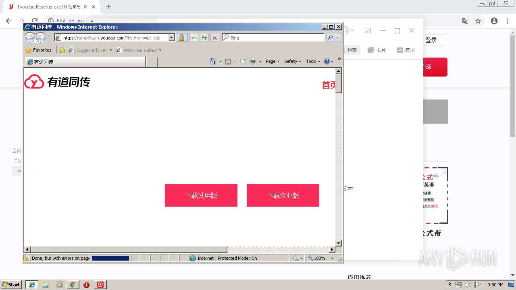Click Internet Explorer taskbar icon
The image size is (516, 290).
32,285
